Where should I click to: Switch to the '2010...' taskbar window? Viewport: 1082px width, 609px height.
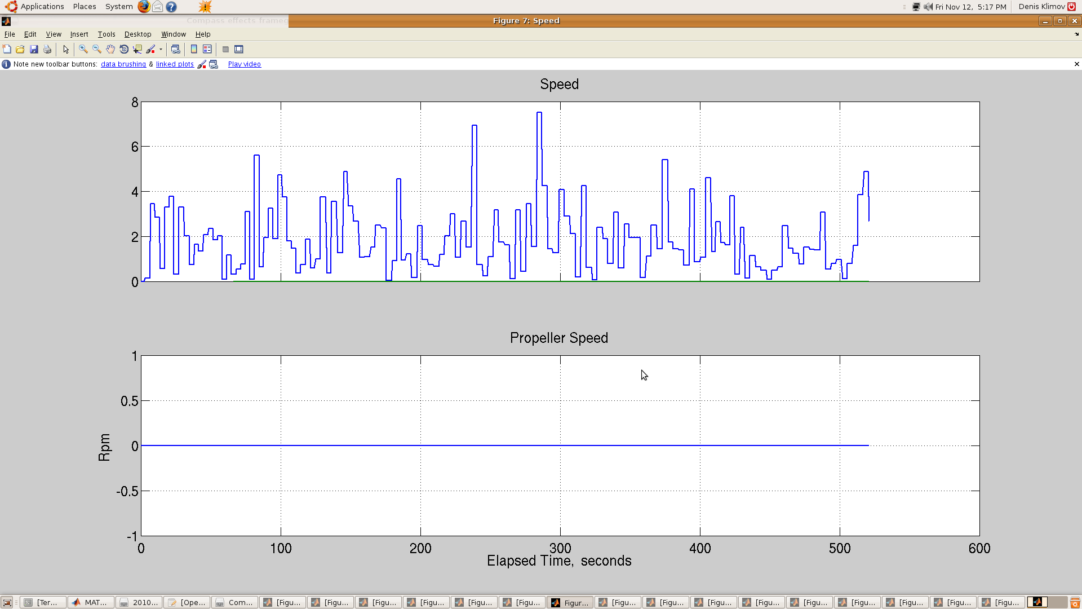click(139, 603)
